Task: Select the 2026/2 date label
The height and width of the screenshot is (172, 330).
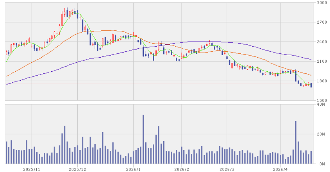Action: pos(181,168)
